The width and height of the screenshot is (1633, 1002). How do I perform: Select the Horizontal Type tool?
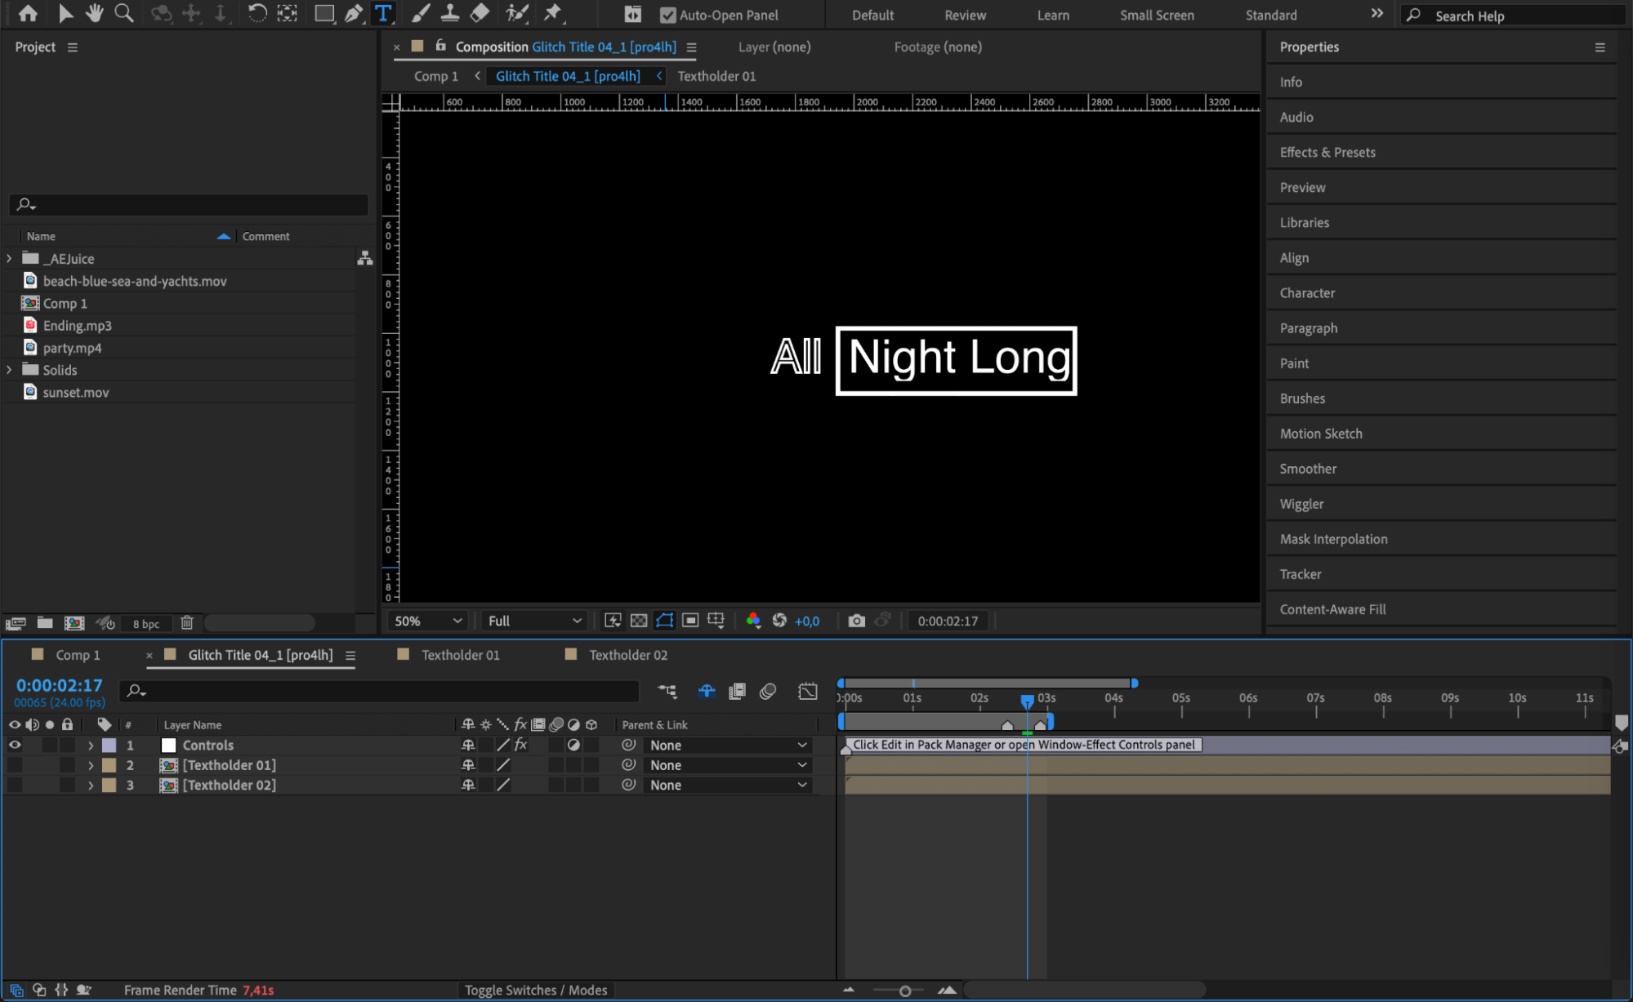pos(383,14)
